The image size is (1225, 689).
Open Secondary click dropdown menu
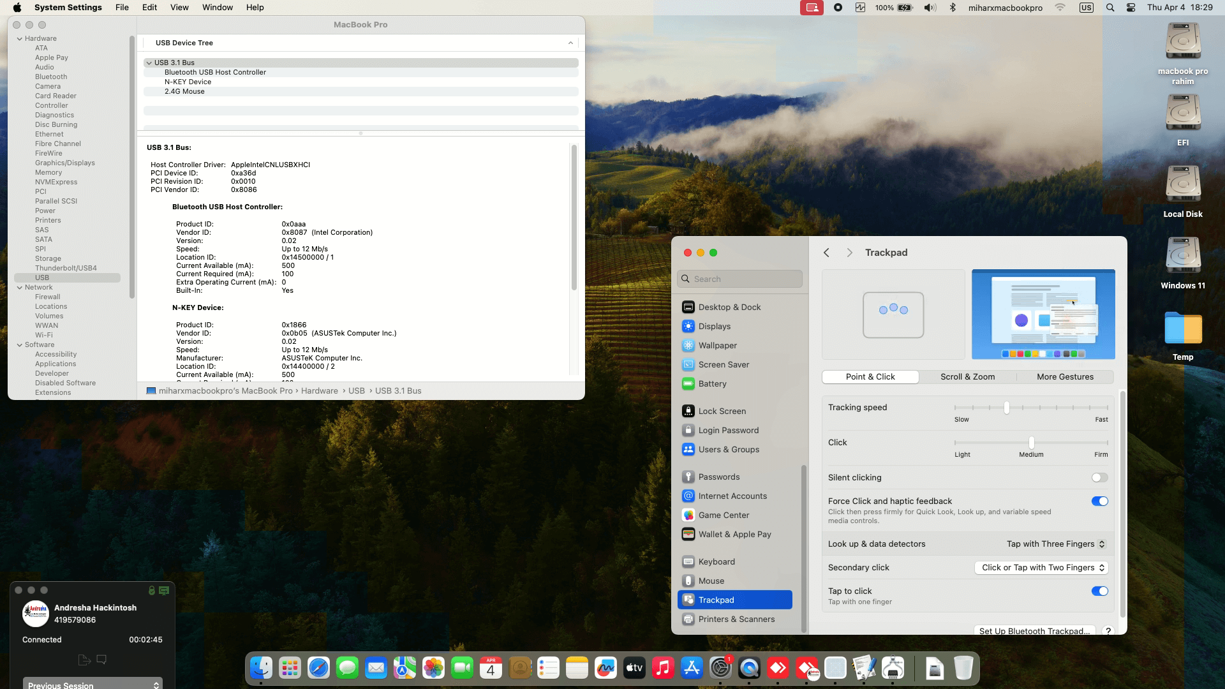coord(1041,567)
